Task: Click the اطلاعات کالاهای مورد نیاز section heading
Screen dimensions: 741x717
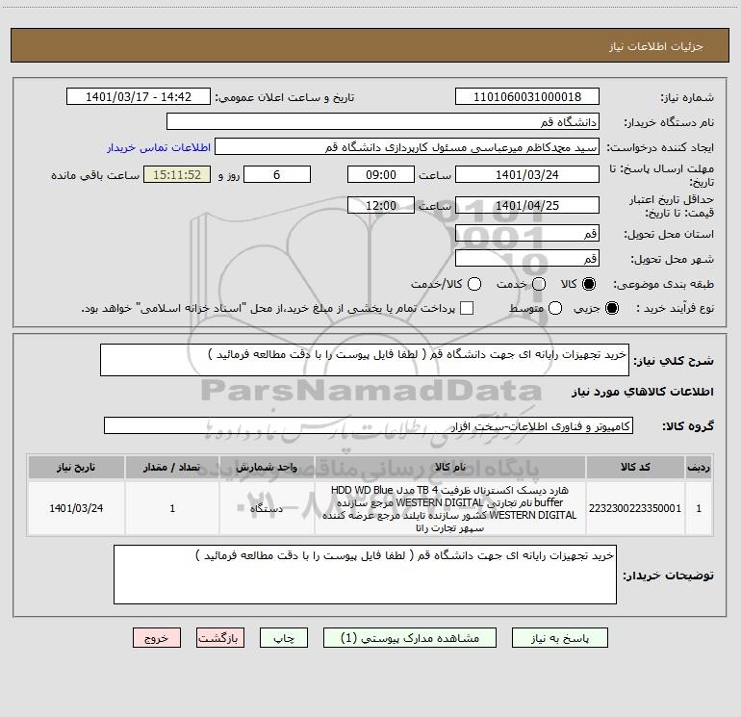Action: pyautogui.click(x=642, y=392)
